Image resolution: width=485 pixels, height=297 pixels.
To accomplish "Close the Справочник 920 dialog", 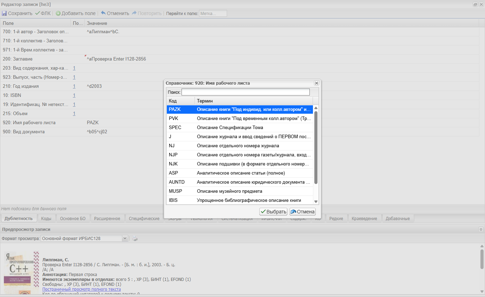I will point(316,83).
